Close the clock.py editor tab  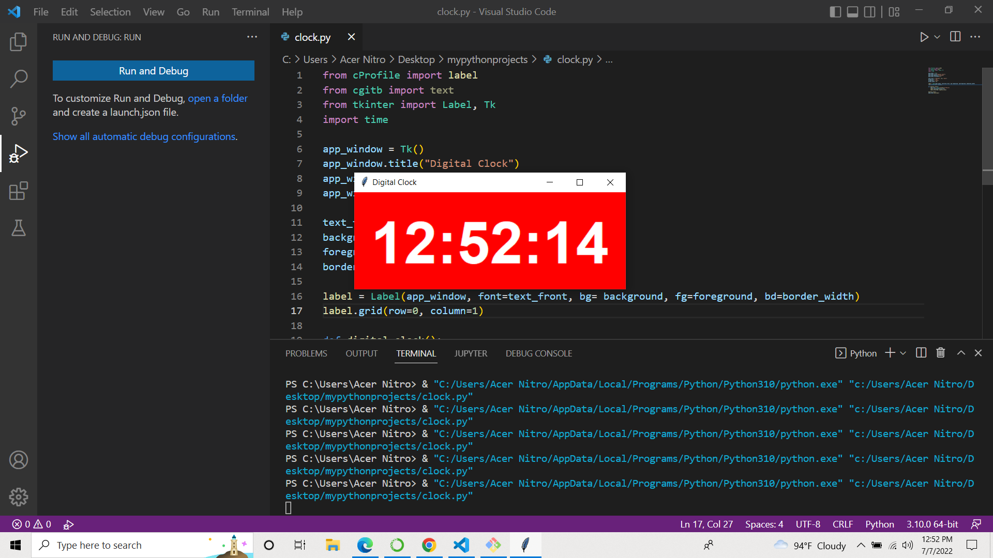pyautogui.click(x=352, y=37)
